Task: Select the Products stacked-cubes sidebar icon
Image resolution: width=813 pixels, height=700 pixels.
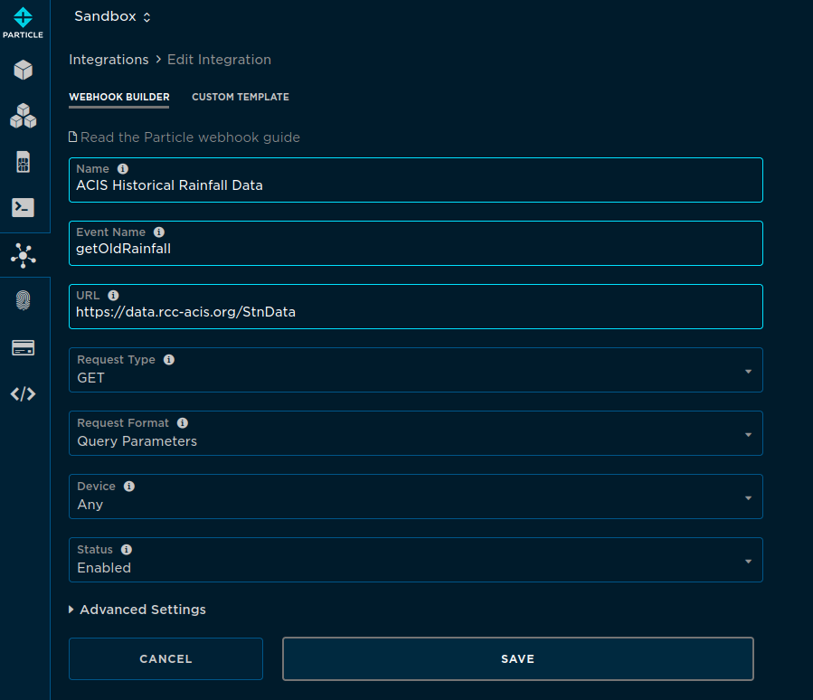Action: click(24, 116)
